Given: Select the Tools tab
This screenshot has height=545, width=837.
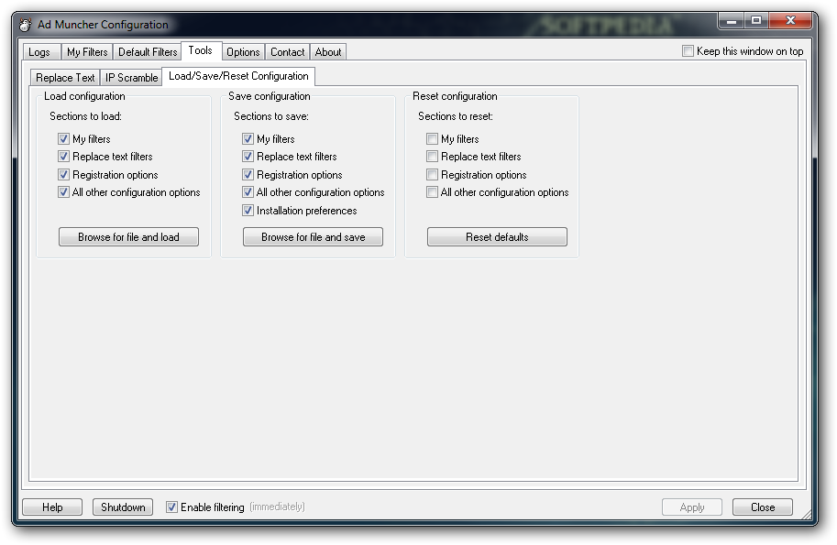Looking at the screenshot, I should (201, 50).
